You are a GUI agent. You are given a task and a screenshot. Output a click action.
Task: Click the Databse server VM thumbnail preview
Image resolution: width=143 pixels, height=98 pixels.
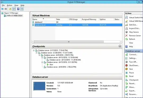coord(39,86)
